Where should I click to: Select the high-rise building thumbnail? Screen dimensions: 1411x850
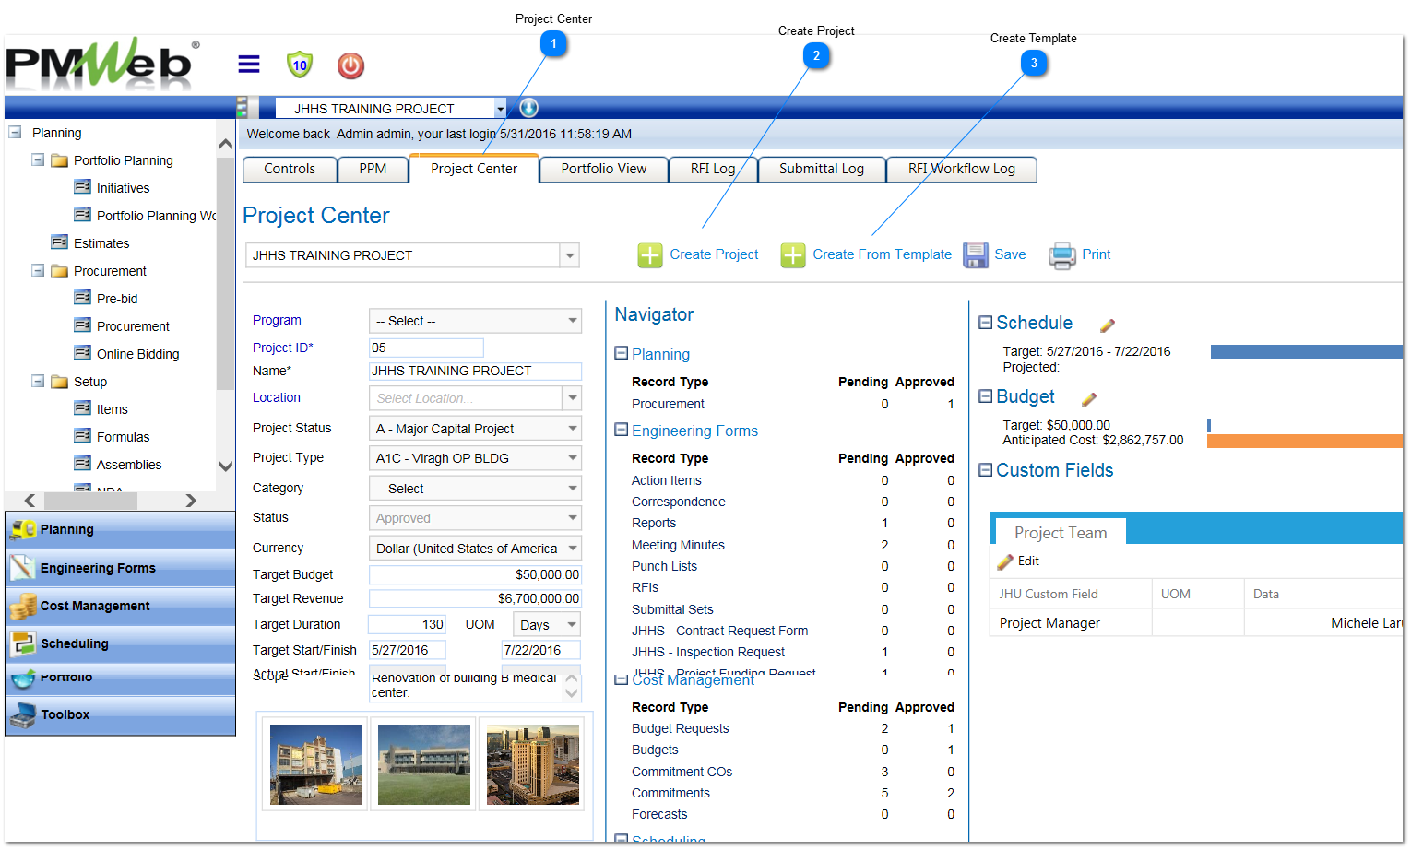click(533, 764)
